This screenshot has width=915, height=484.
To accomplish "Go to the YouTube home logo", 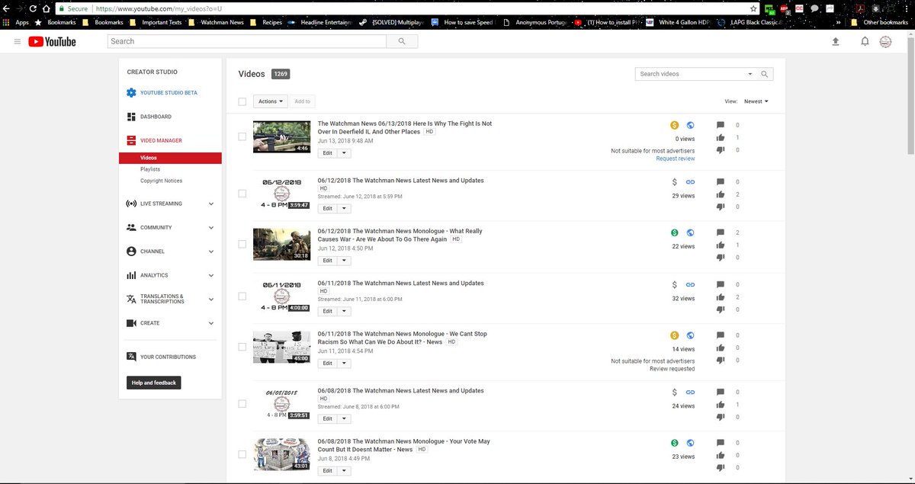I will pos(53,41).
